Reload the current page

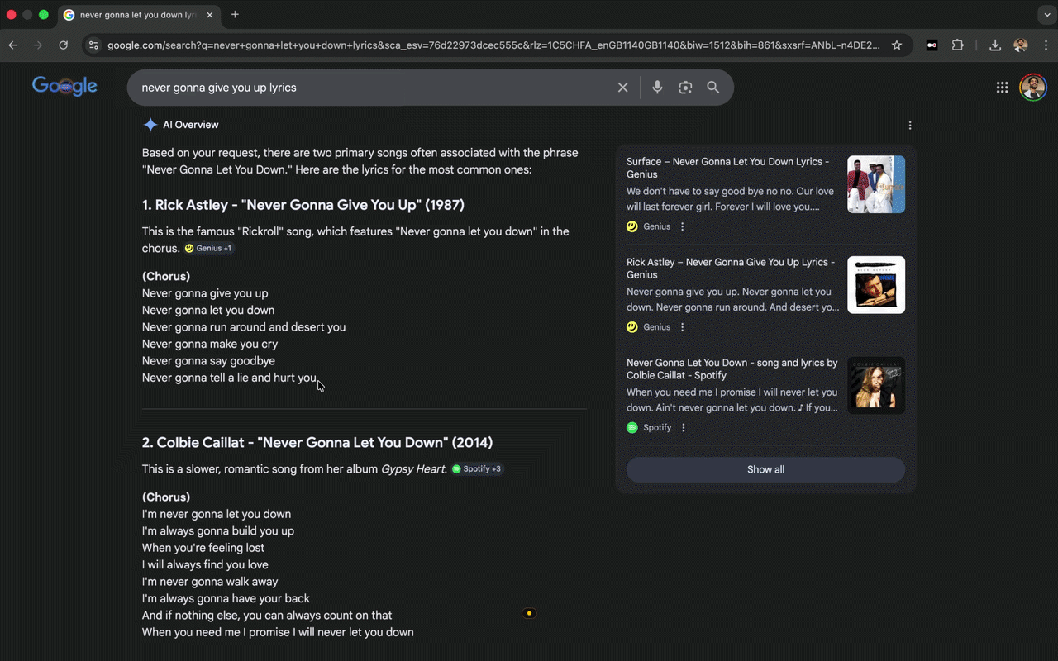pyautogui.click(x=63, y=45)
